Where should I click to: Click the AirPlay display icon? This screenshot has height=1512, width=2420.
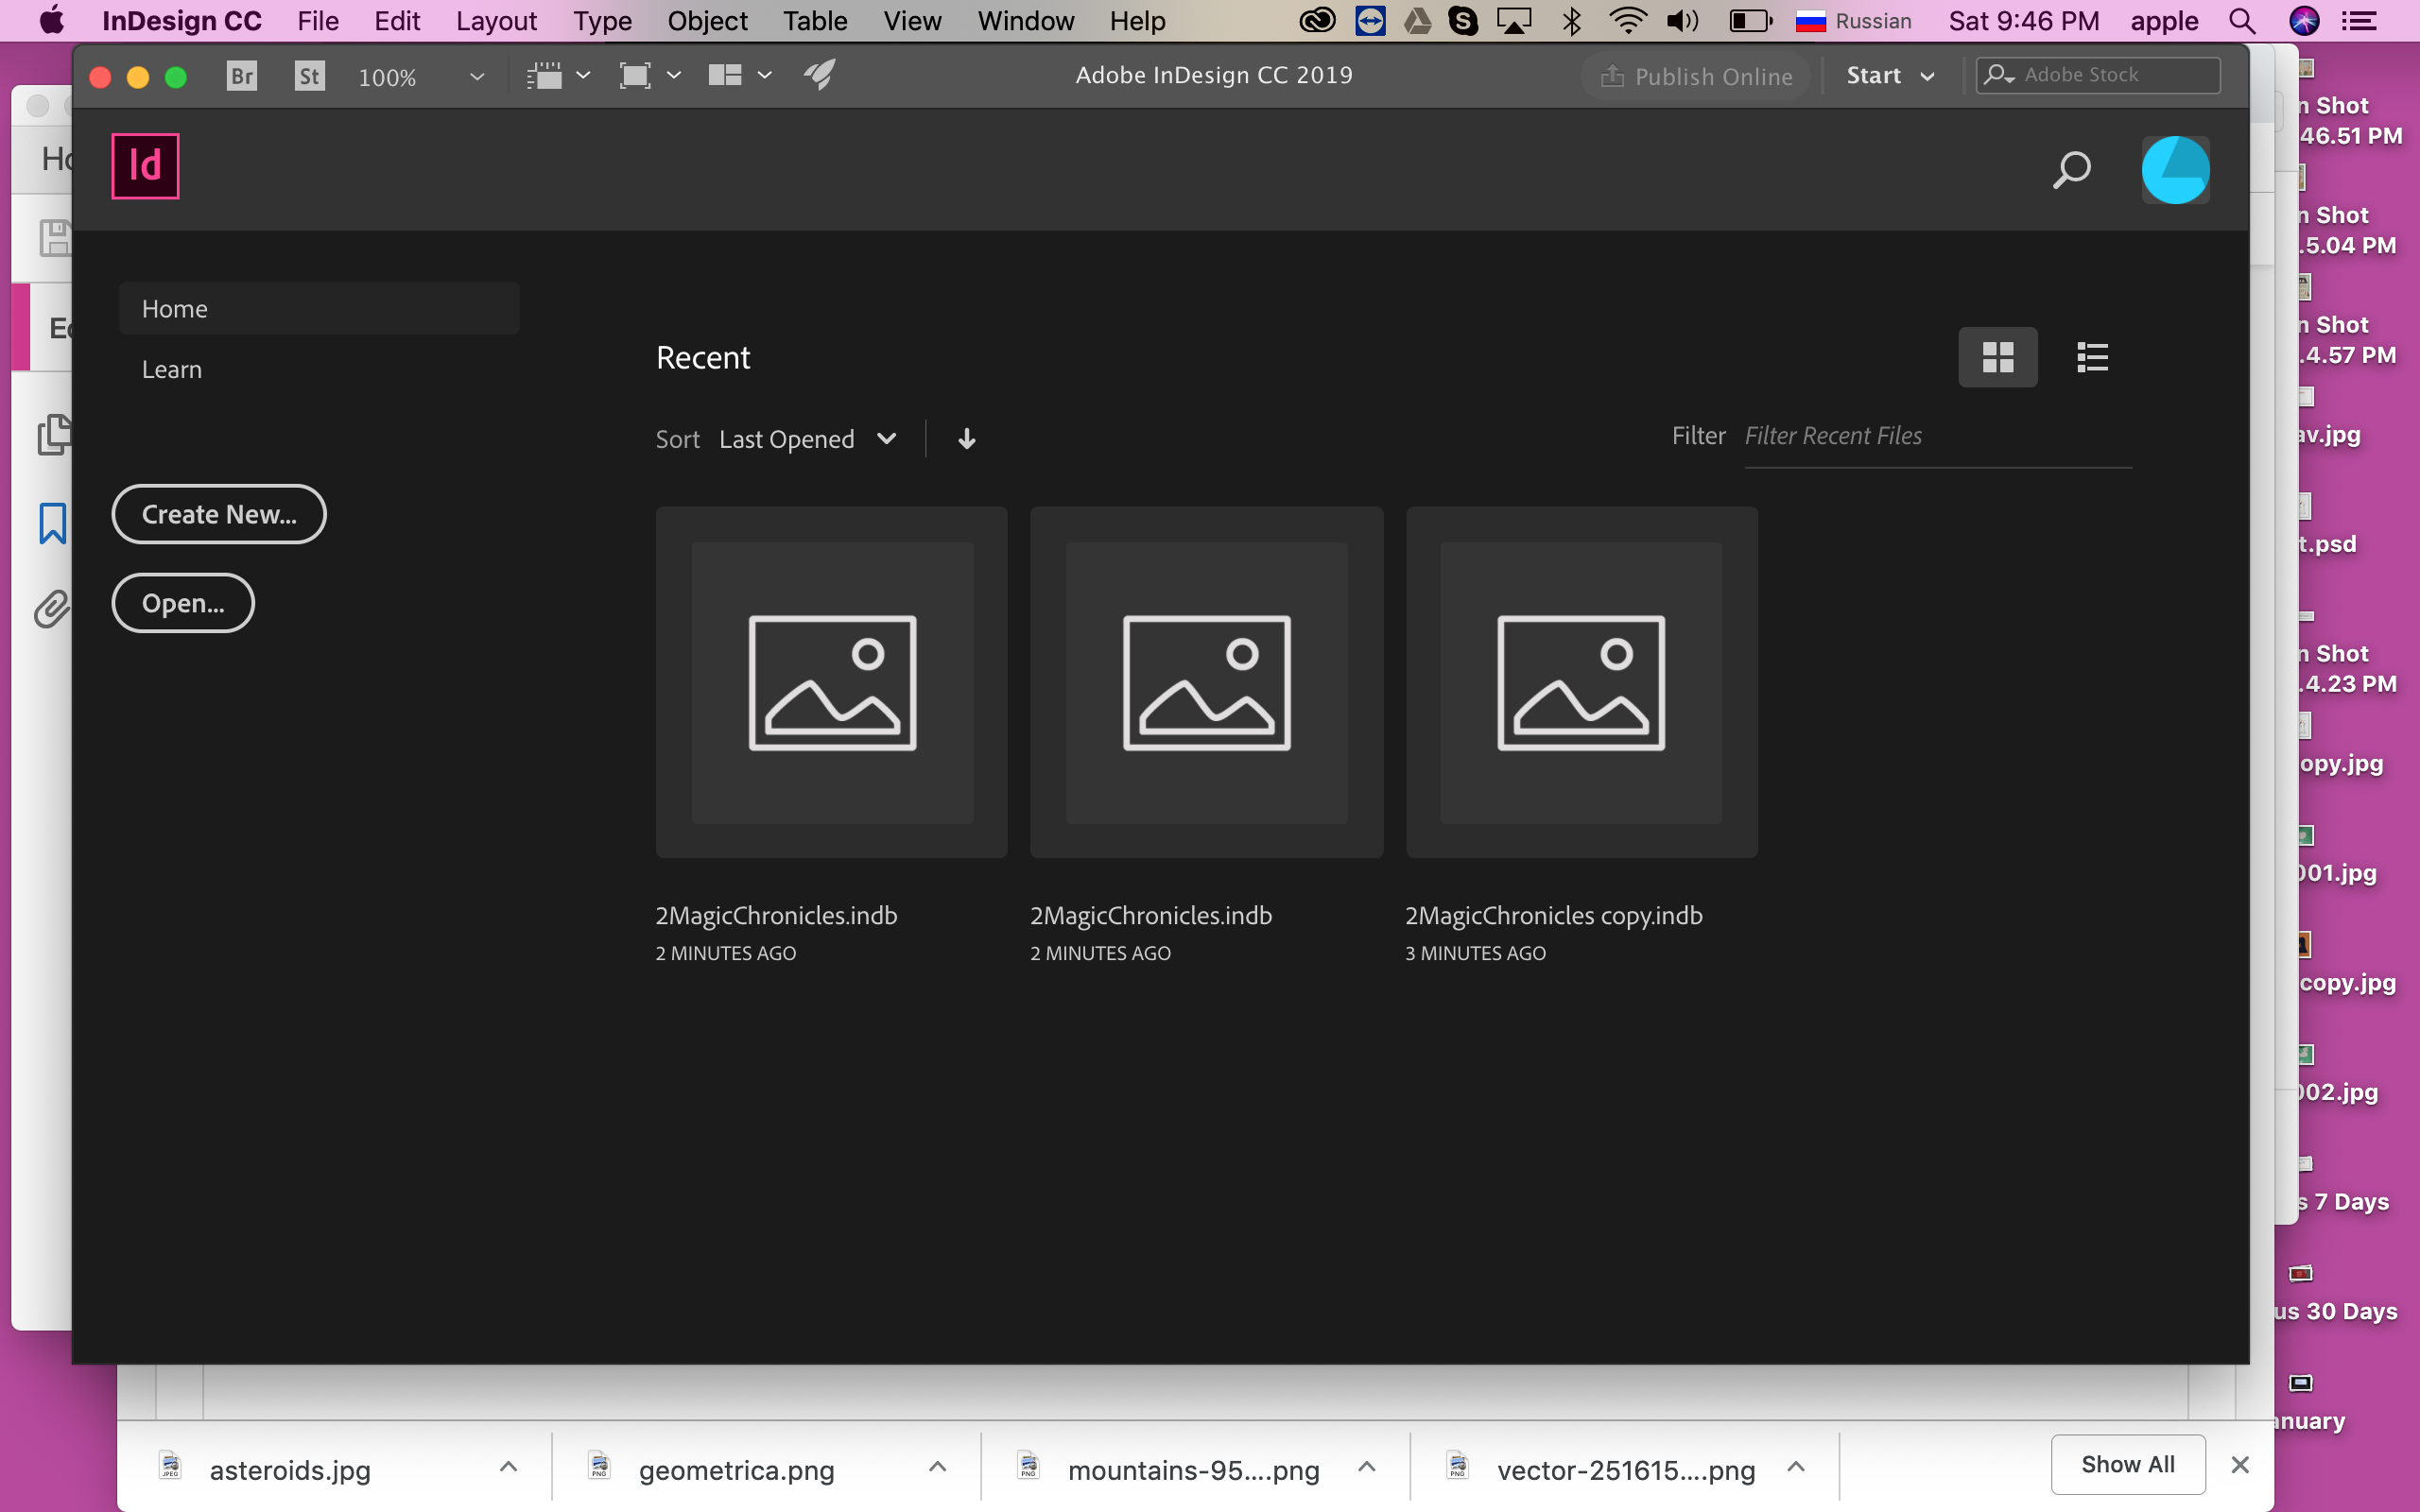[x=1514, y=21]
